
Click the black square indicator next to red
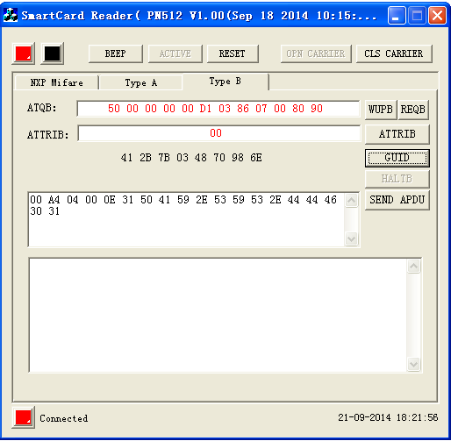[53, 53]
